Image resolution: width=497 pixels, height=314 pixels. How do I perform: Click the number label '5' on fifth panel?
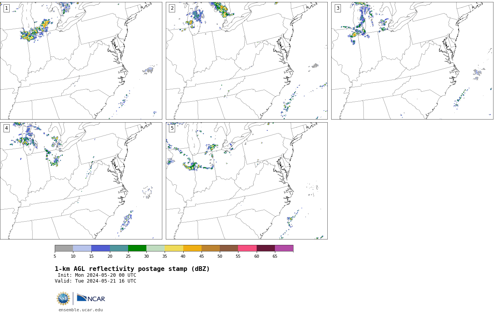[x=172, y=128]
